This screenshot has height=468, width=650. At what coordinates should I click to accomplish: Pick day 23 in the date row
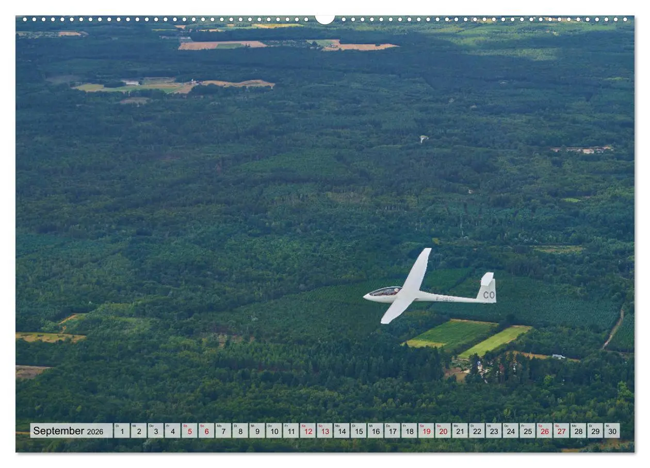493,431
